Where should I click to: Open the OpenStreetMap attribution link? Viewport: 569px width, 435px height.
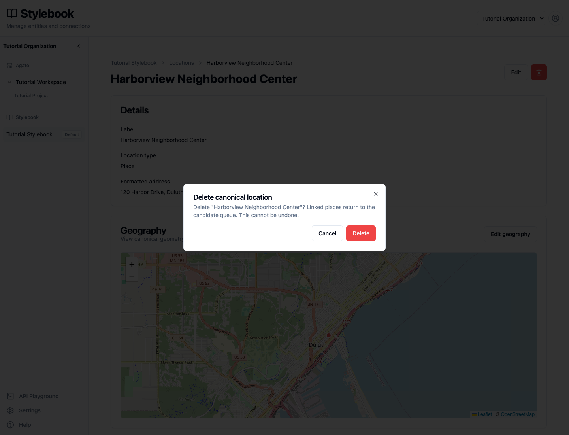click(518, 414)
